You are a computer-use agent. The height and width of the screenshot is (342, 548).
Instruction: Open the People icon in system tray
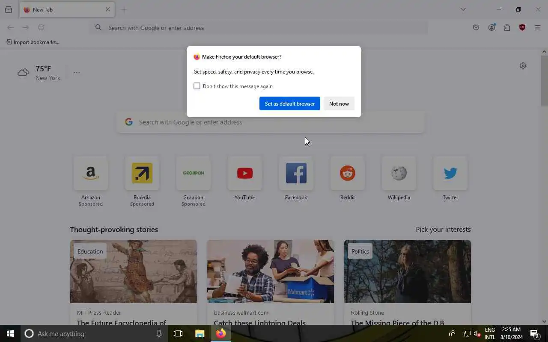click(451, 333)
